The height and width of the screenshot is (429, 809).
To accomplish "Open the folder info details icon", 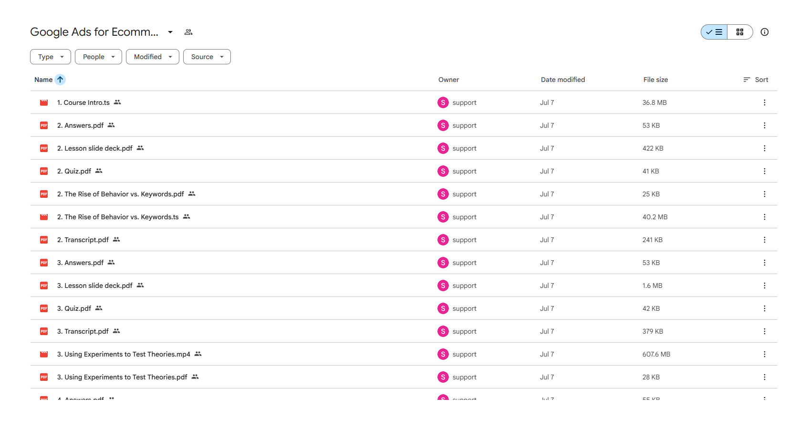I will (765, 32).
